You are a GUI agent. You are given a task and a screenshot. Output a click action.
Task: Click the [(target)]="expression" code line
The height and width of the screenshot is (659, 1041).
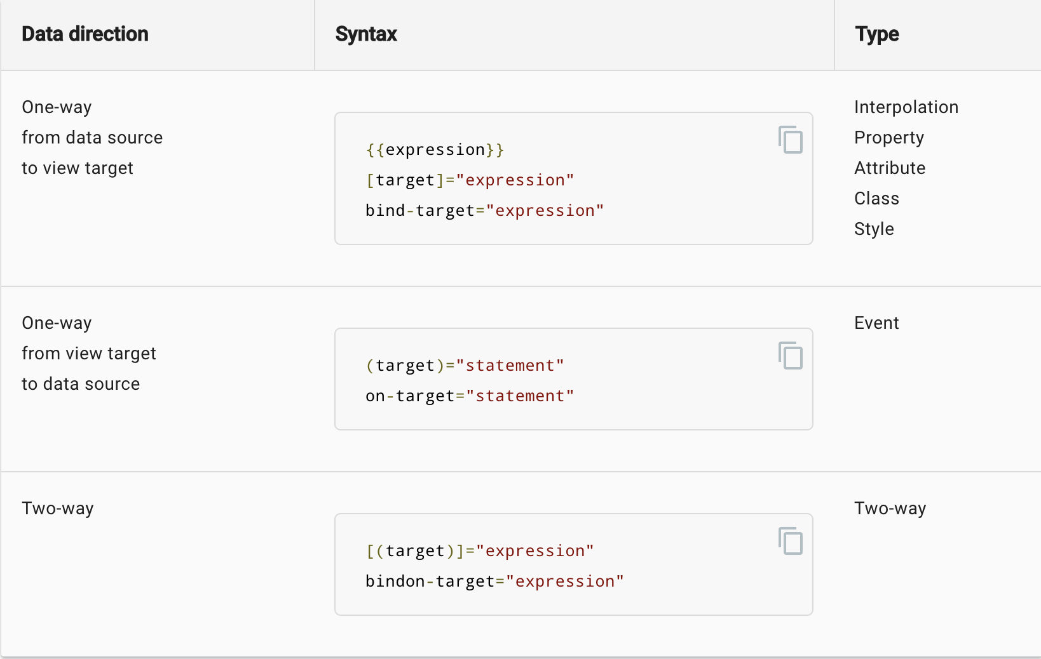pos(480,551)
